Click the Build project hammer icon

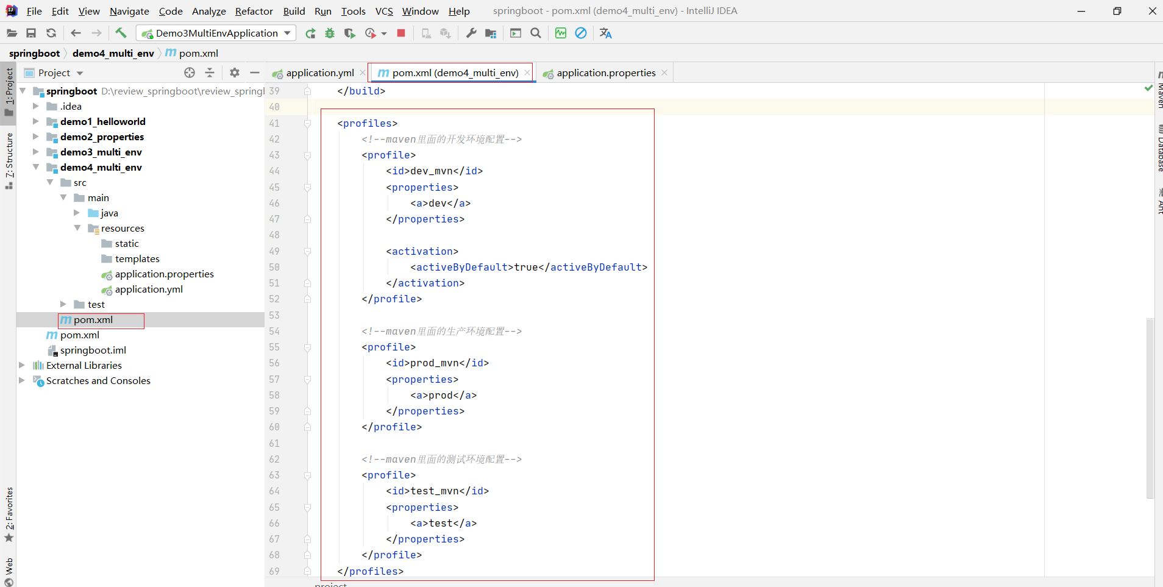click(121, 33)
